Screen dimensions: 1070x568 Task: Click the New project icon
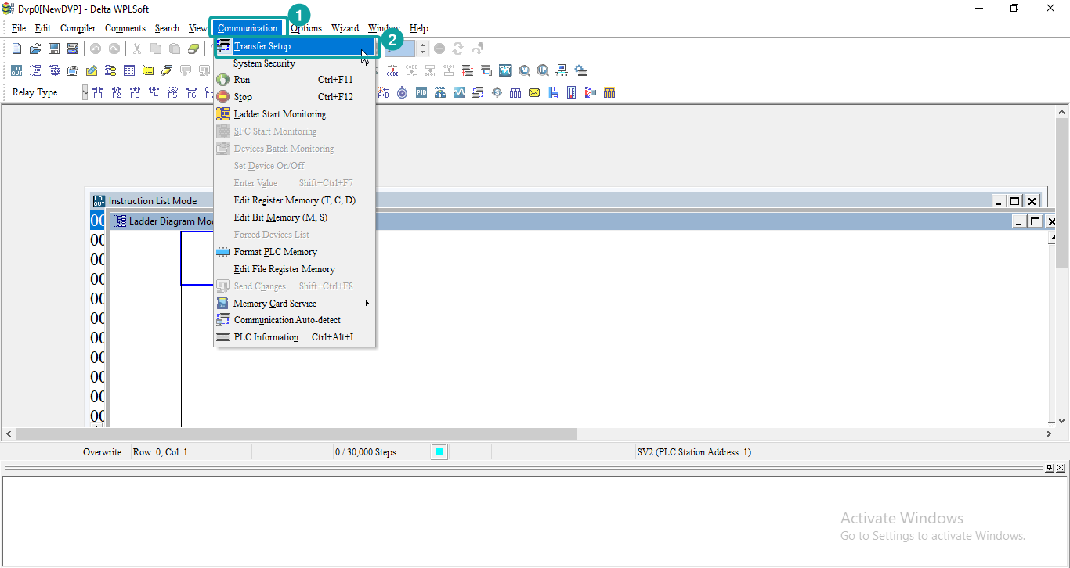pyautogui.click(x=16, y=48)
